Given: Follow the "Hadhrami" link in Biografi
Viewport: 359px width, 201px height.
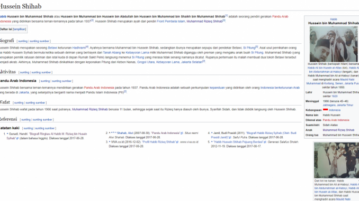Looking at the screenshot, I should tap(79, 47).
